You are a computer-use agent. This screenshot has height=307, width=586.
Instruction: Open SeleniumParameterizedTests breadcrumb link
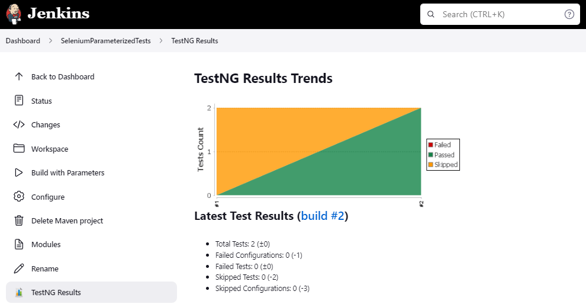[x=105, y=41]
